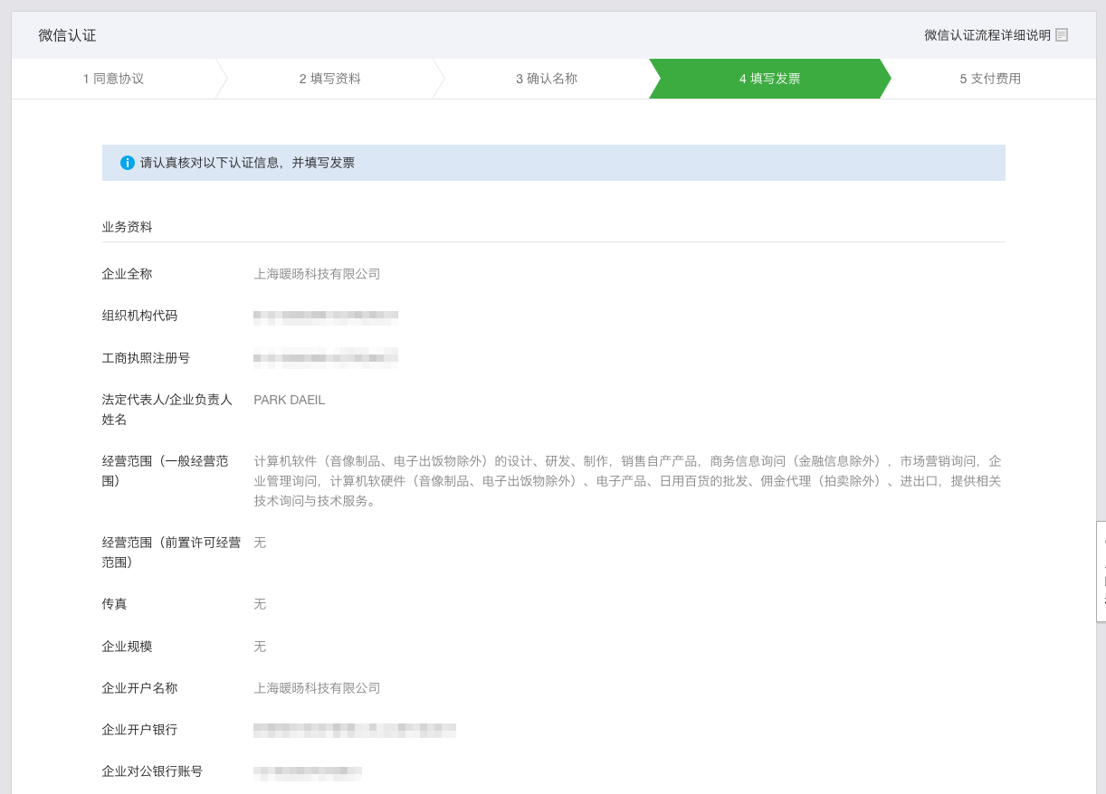Jump ahead to step 5 支付费用

click(x=988, y=79)
